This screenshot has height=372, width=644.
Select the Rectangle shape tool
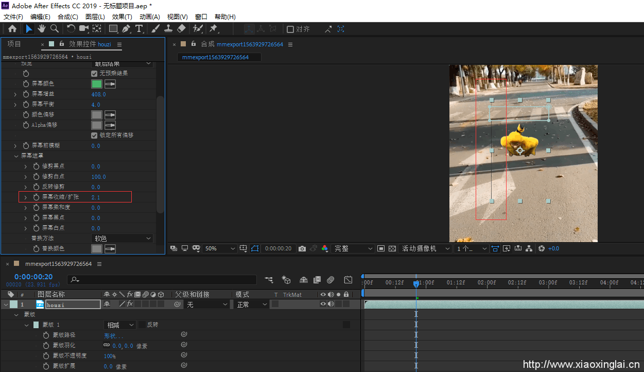tap(113, 29)
